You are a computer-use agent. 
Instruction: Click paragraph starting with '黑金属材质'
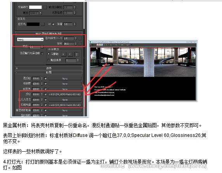tap(102, 125)
